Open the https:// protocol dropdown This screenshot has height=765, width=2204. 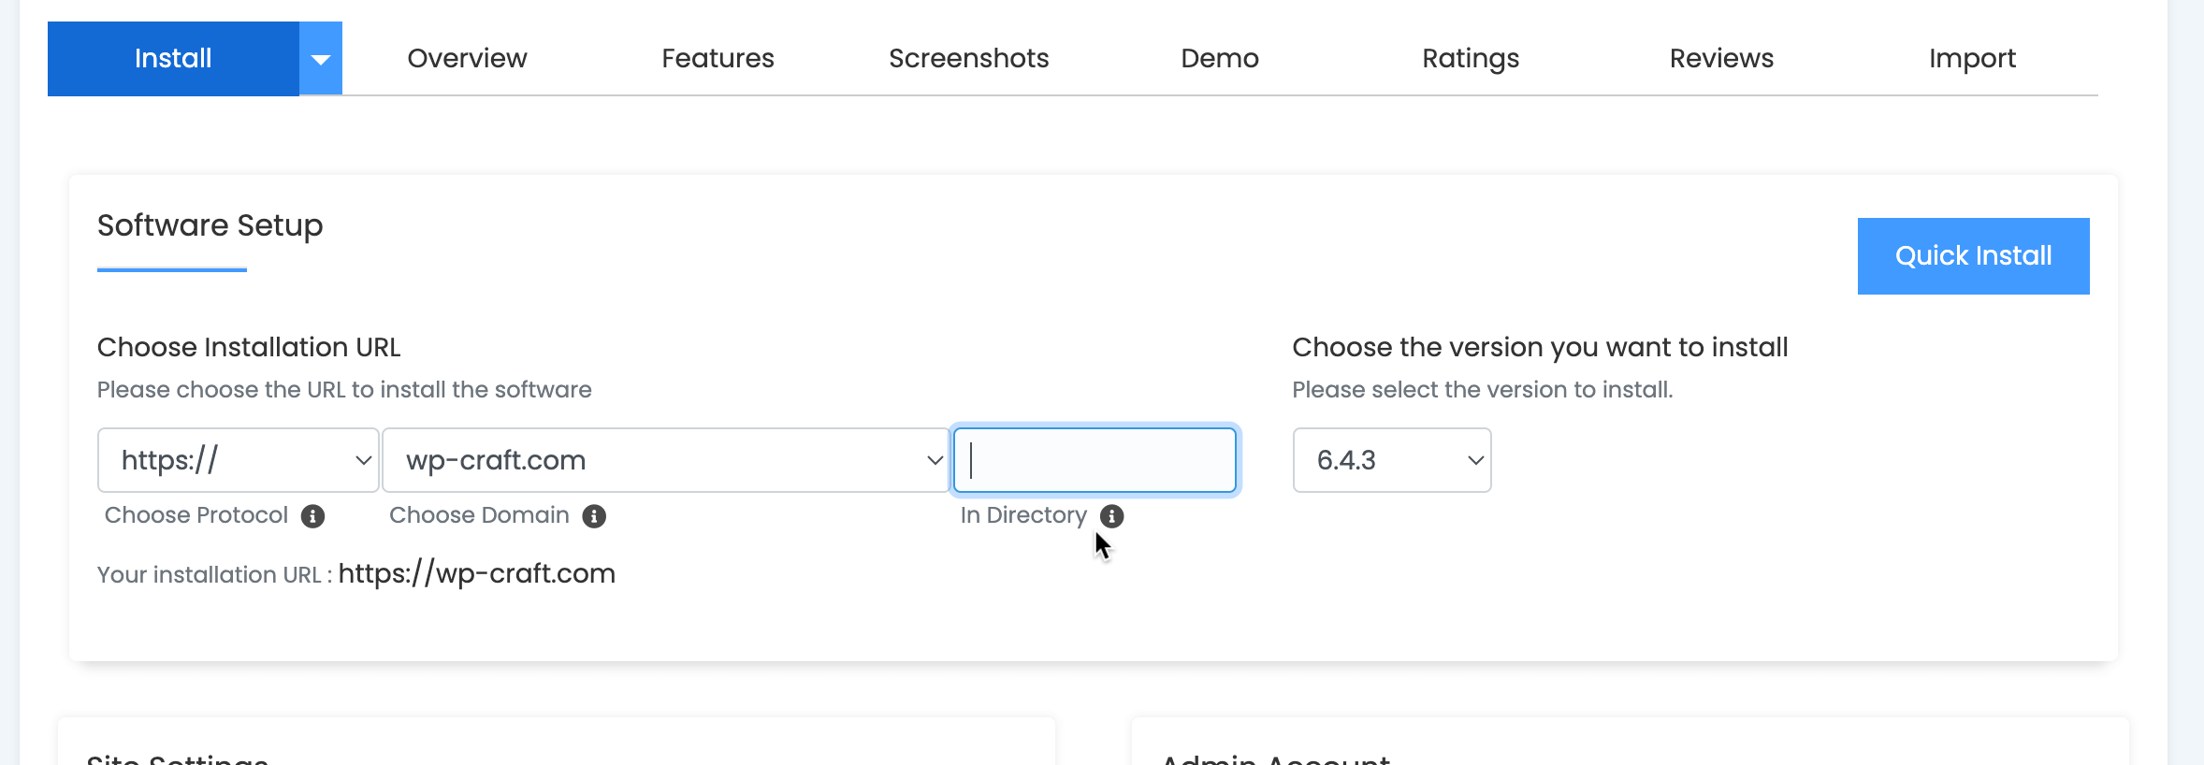pyautogui.click(x=238, y=460)
